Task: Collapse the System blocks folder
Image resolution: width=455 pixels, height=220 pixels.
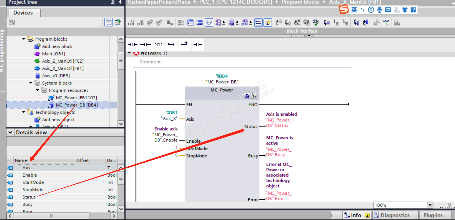Action: coord(30,83)
